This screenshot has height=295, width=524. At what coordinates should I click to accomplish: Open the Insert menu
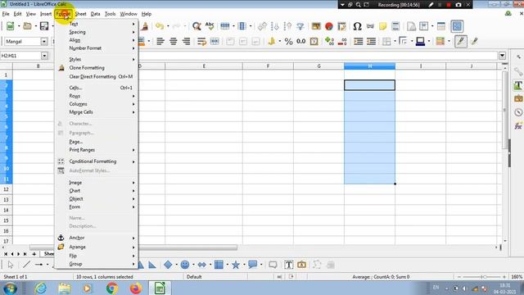[46, 14]
